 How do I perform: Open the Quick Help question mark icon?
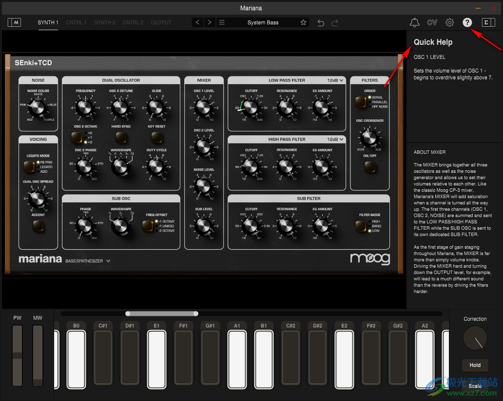467,22
